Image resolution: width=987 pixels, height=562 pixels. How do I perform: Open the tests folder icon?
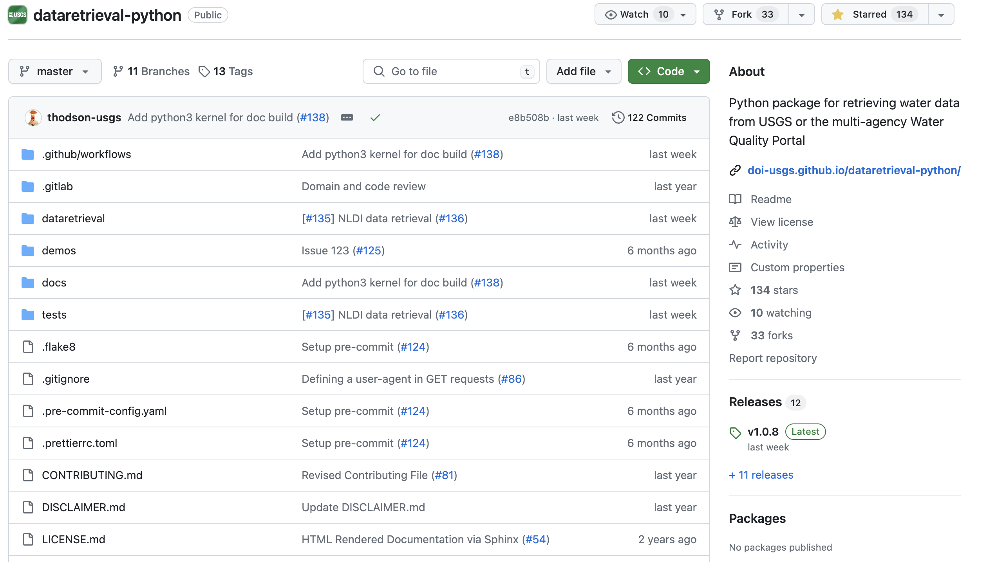point(28,315)
